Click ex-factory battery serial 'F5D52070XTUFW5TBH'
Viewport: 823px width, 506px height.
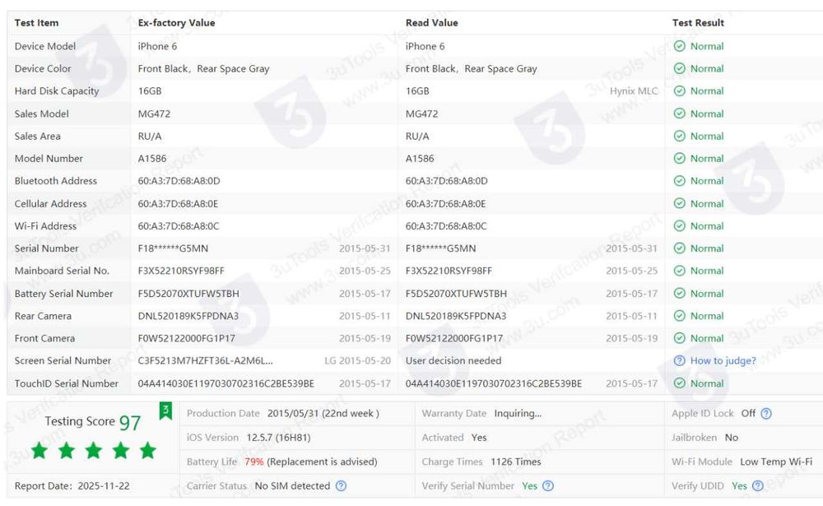pyautogui.click(x=188, y=294)
